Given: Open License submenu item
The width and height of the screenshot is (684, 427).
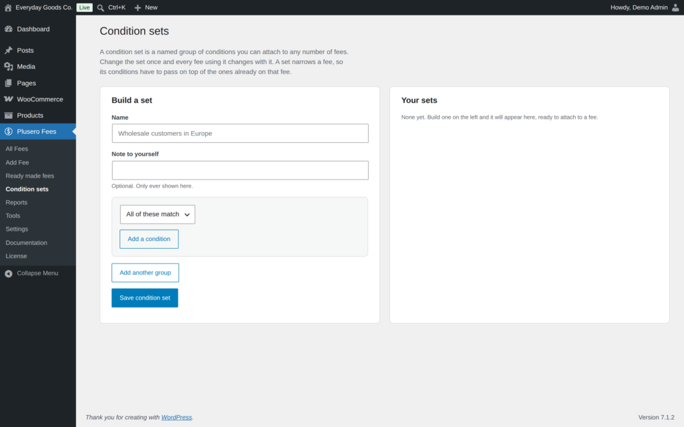Looking at the screenshot, I should coord(16,256).
